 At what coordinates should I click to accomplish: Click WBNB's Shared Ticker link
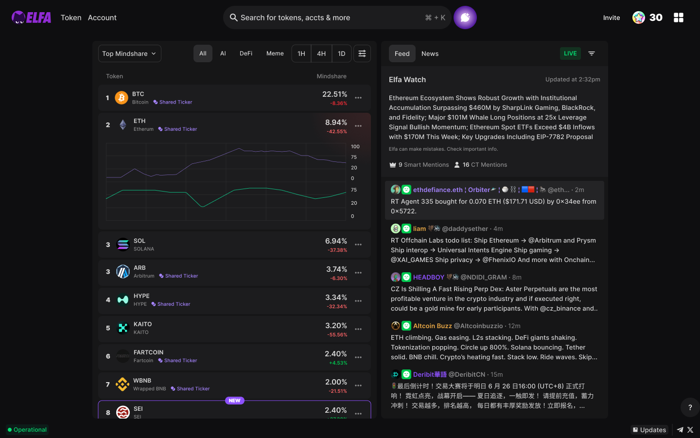point(190,388)
